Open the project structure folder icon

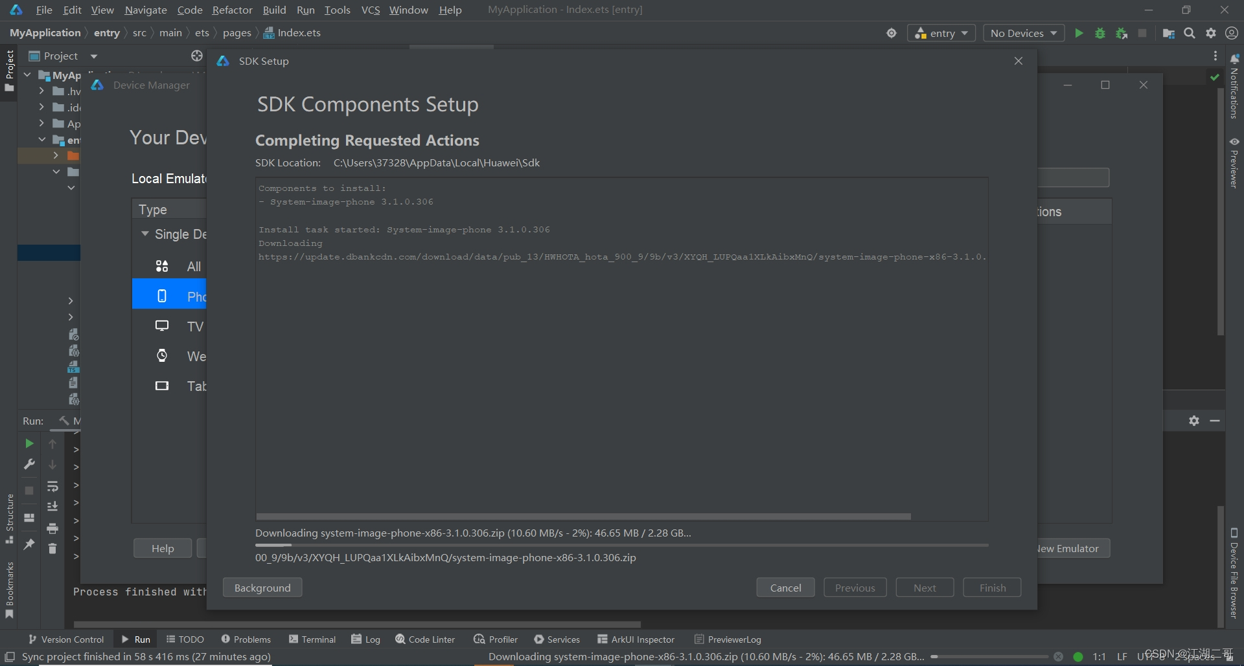click(1169, 33)
